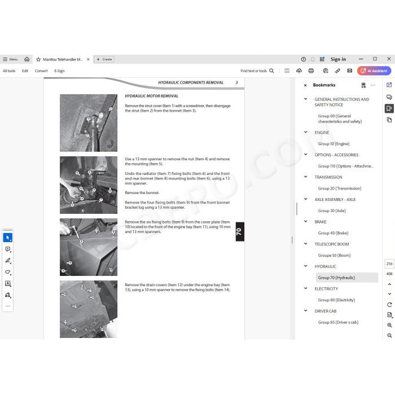
Task: Zoom out with magnifier minus
Action: click(389, 336)
